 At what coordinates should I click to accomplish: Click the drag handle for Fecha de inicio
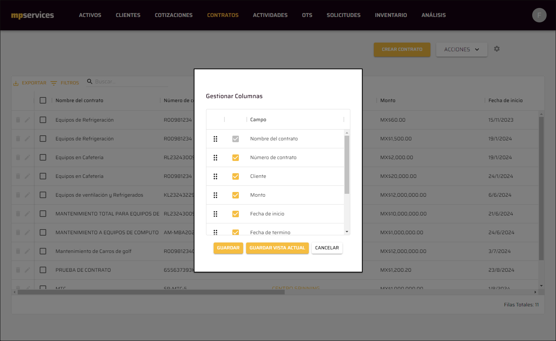(215, 214)
